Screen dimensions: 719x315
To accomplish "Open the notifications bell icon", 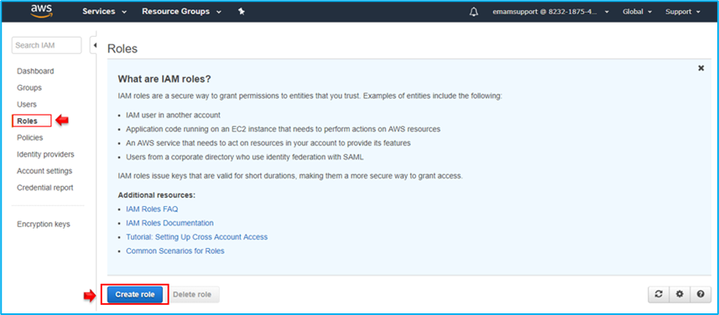I will [x=474, y=12].
